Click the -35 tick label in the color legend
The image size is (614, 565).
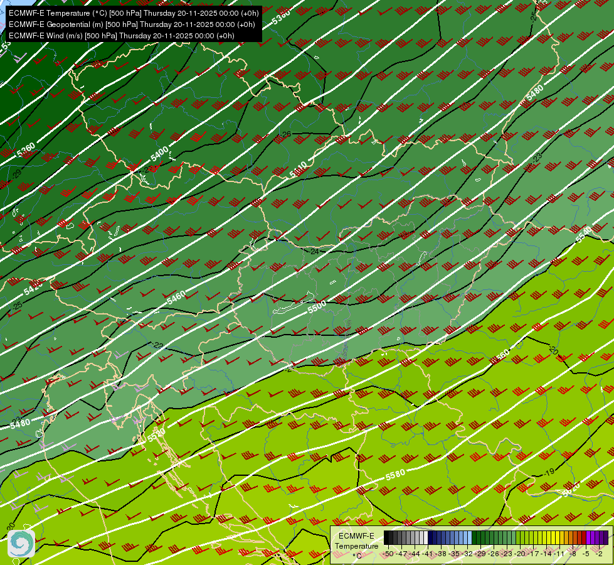pos(454,554)
